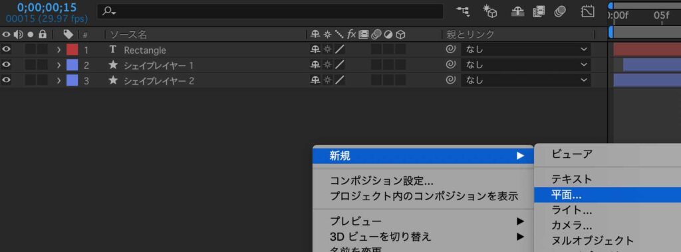Open parent dropdown for シェイプレイヤー 1
The height and width of the screenshot is (252, 681).
tap(526, 65)
